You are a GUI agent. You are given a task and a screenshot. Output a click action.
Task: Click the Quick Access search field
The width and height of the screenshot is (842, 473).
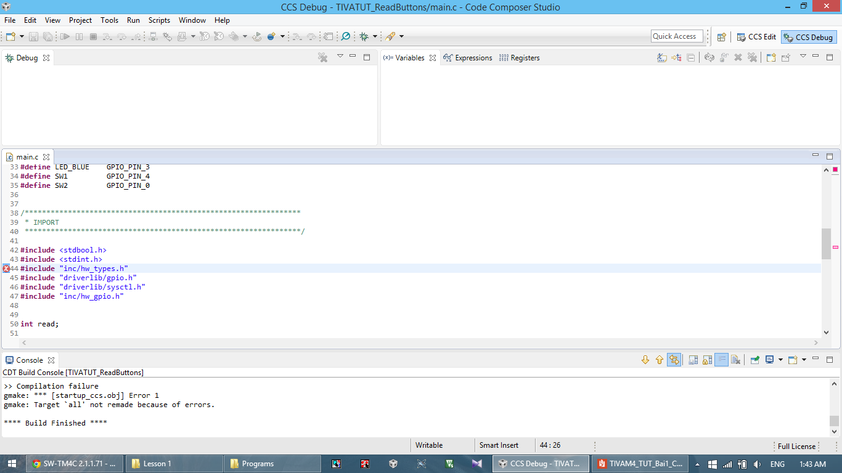pyautogui.click(x=676, y=36)
